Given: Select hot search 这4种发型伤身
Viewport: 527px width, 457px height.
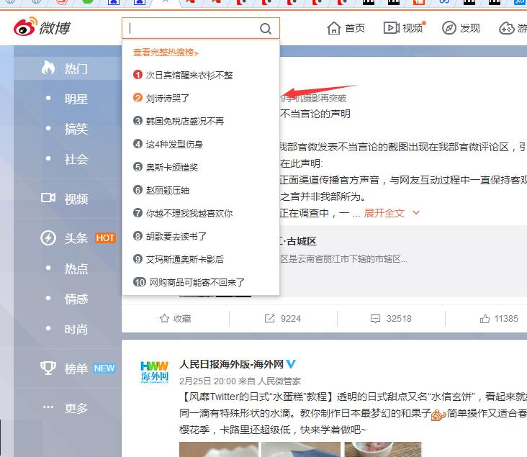Looking at the screenshot, I should 174,144.
